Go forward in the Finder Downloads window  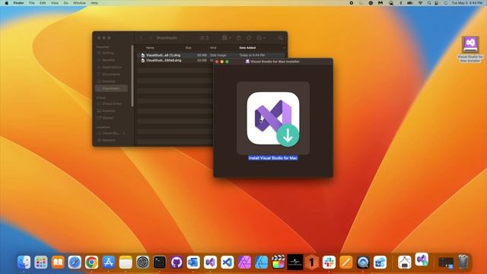(151, 38)
